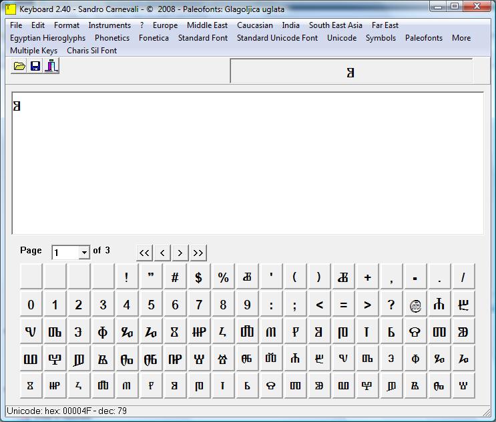Click the open folder toolbar icon

point(19,66)
